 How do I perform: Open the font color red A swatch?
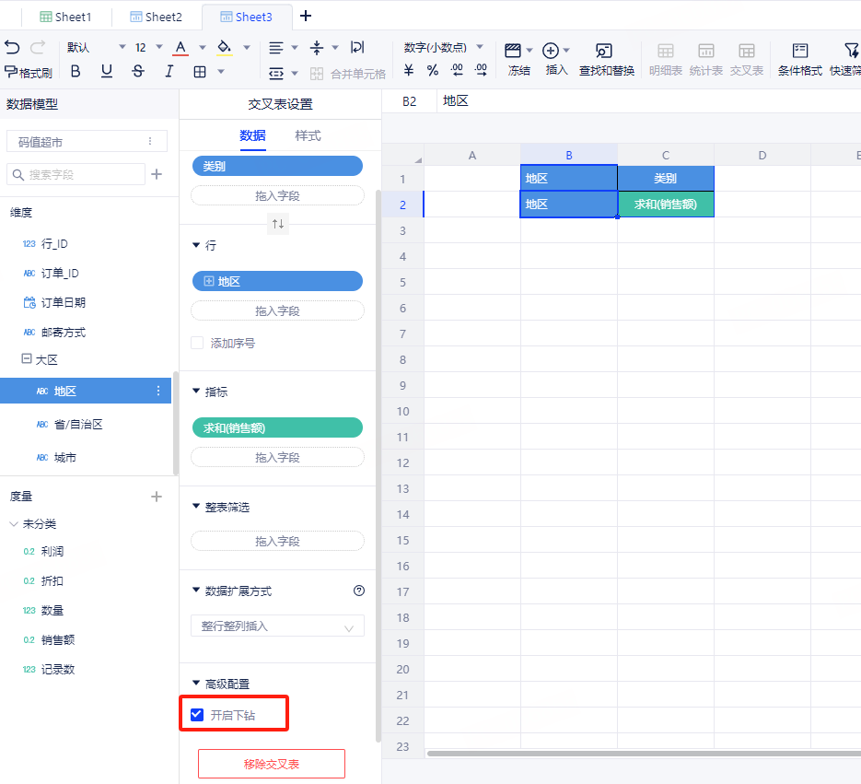[180, 47]
